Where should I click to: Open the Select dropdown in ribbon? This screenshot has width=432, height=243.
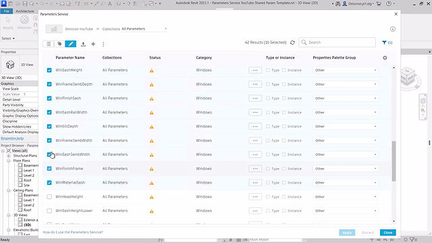[x=8, y=38]
